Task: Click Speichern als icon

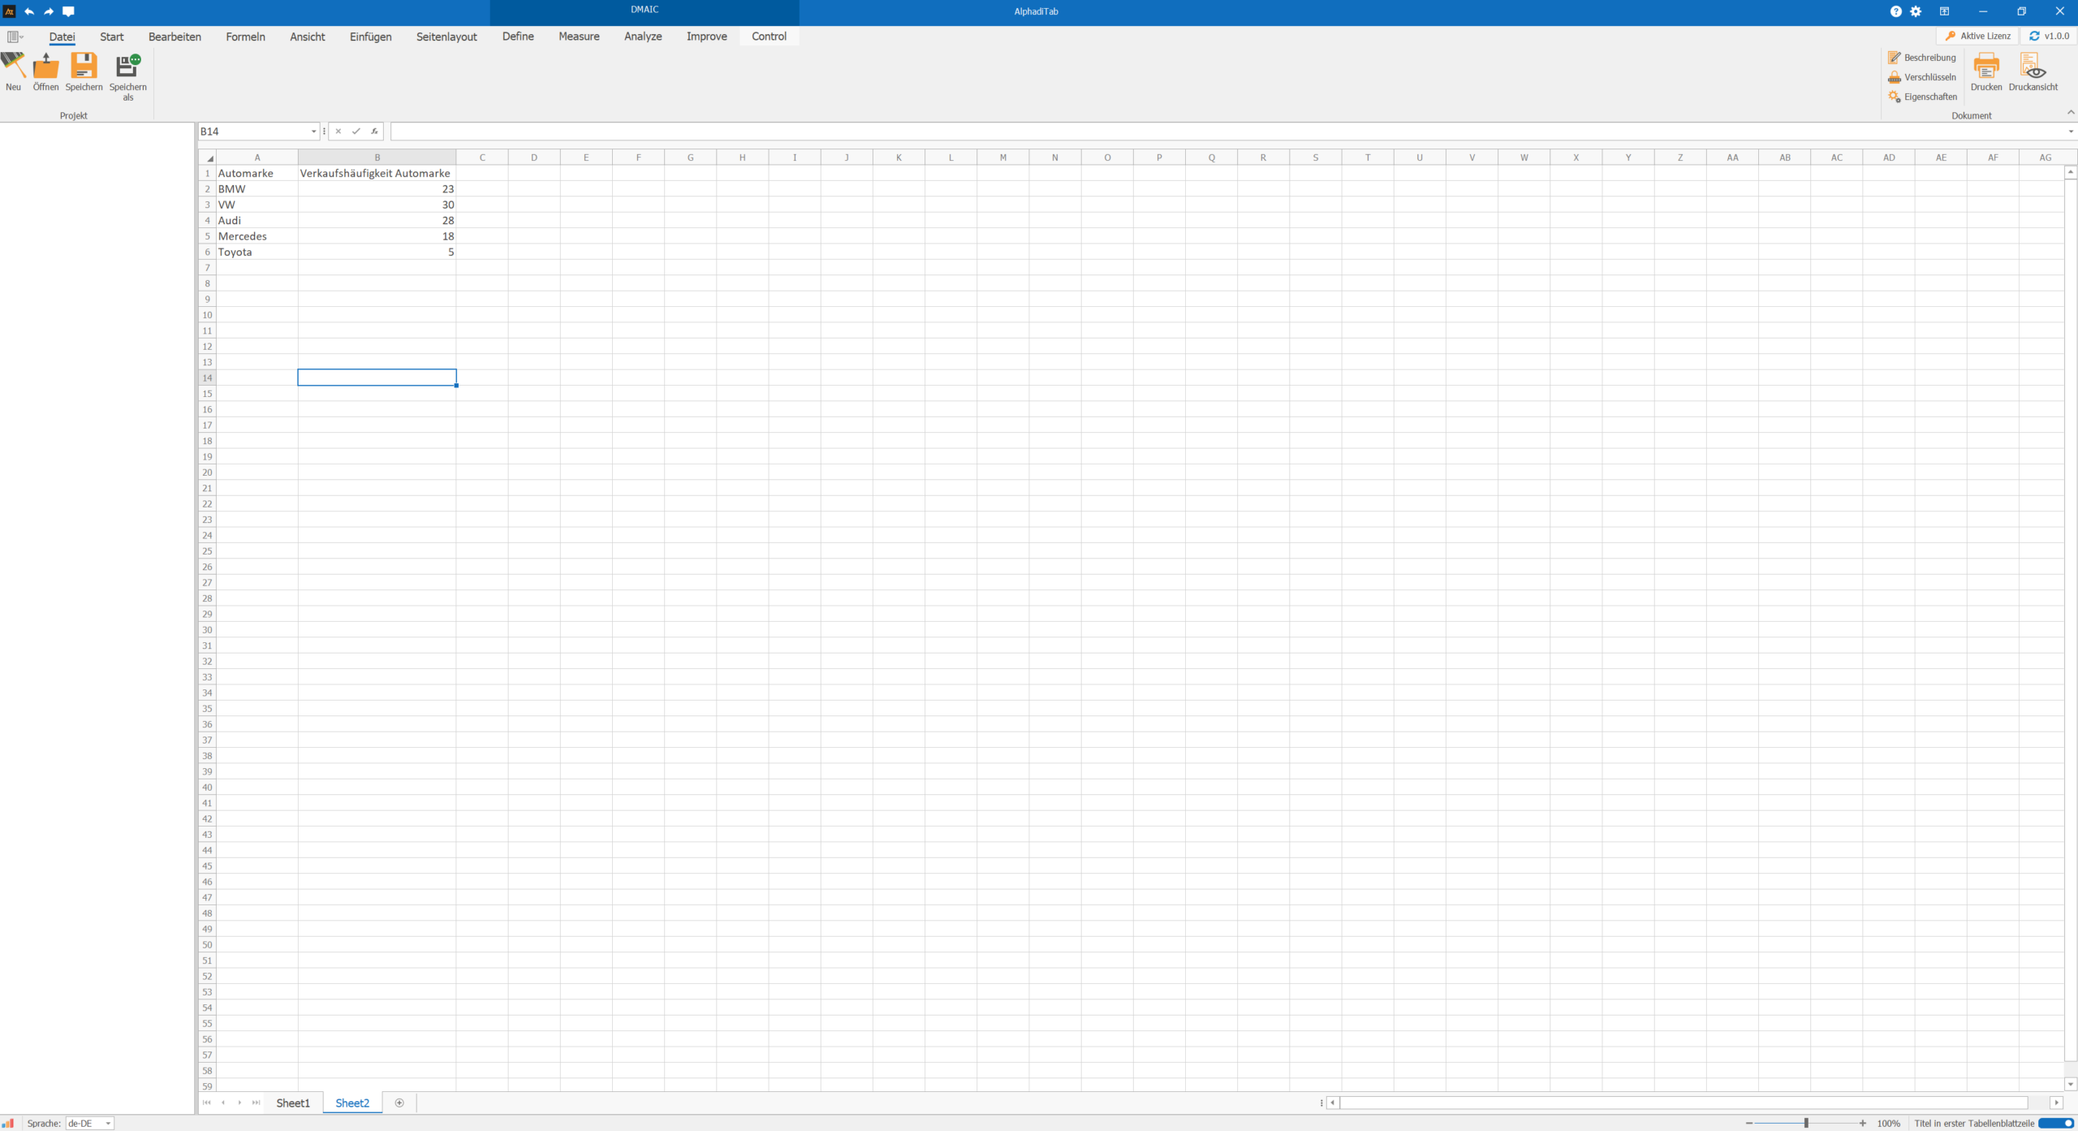Action: pyautogui.click(x=128, y=67)
